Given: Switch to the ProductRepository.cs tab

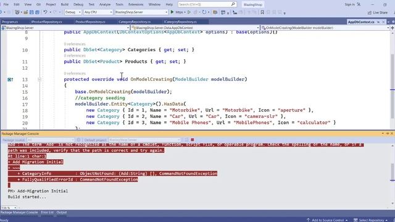Looking at the screenshot, I should tap(90, 22).
